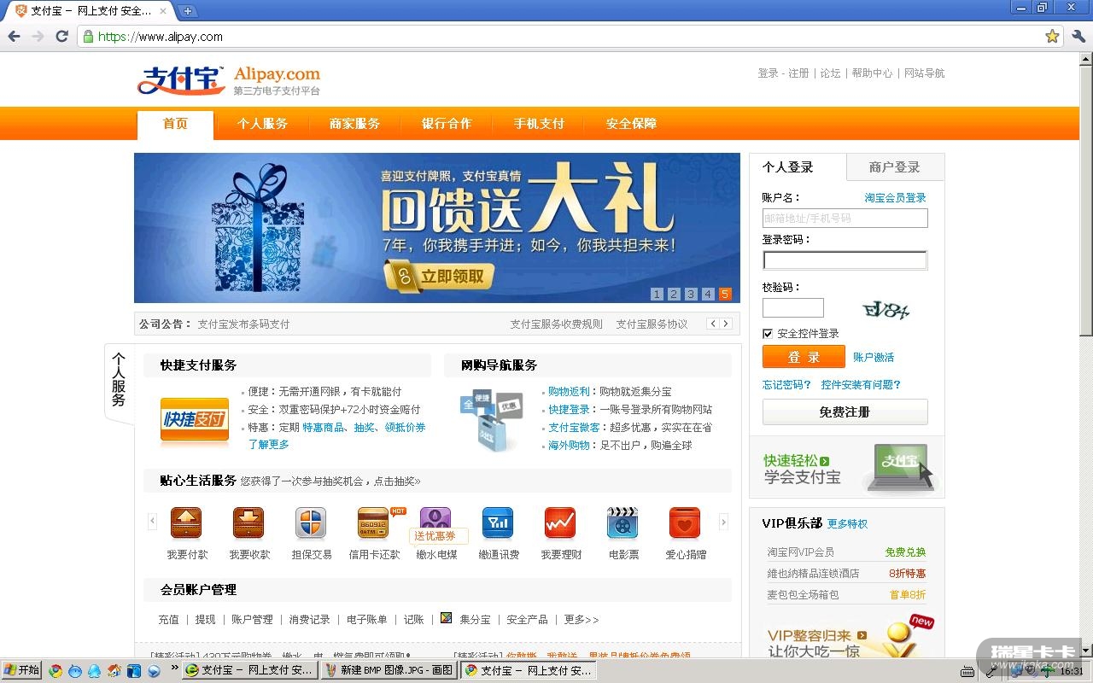The width and height of the screenshot is (1093, 683).
Task: Click the 忘记密码？ link
Action: 786,385
